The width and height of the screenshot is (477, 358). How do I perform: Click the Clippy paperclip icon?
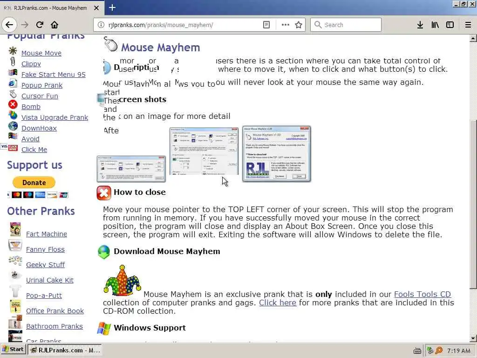(x=13, y=62)
